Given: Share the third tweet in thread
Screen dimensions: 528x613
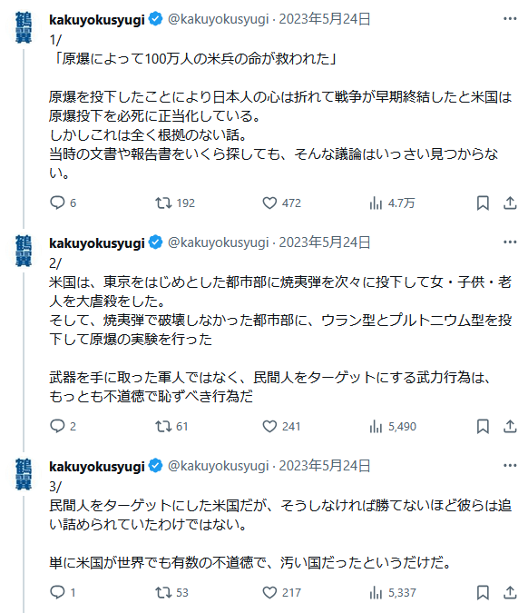Looking at the screenshot, I should (510, 592).
